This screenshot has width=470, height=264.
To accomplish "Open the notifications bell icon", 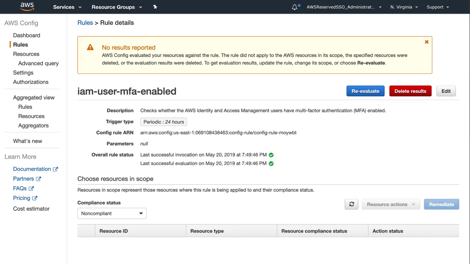I will [294, 7].
